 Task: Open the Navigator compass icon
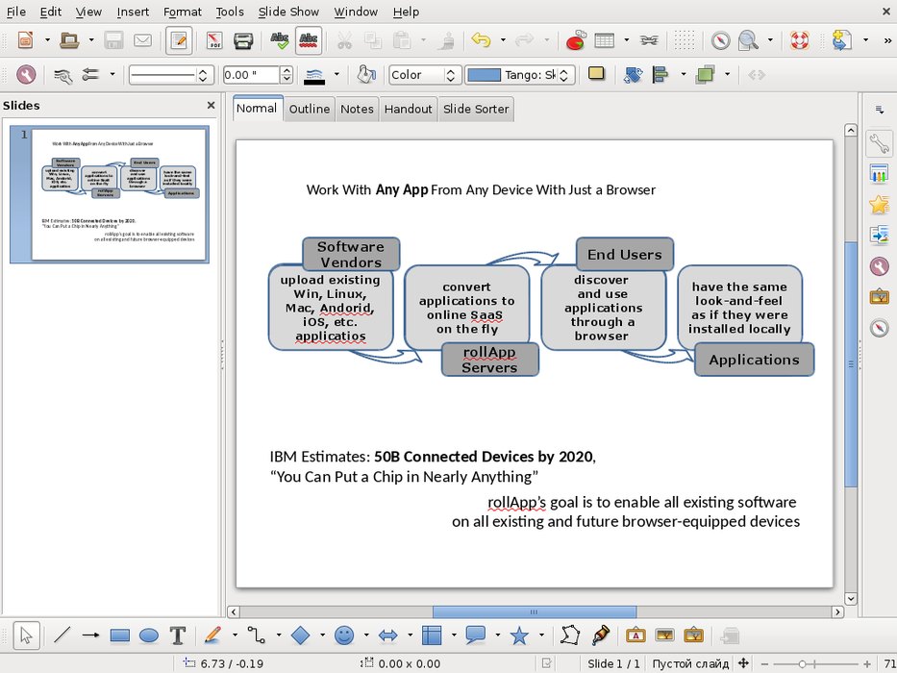[721, 40]
